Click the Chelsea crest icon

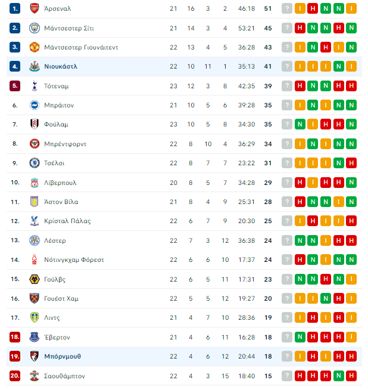tap(35, 163)
